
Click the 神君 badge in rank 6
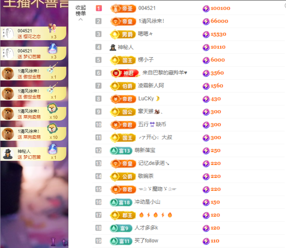click(125, 73)
